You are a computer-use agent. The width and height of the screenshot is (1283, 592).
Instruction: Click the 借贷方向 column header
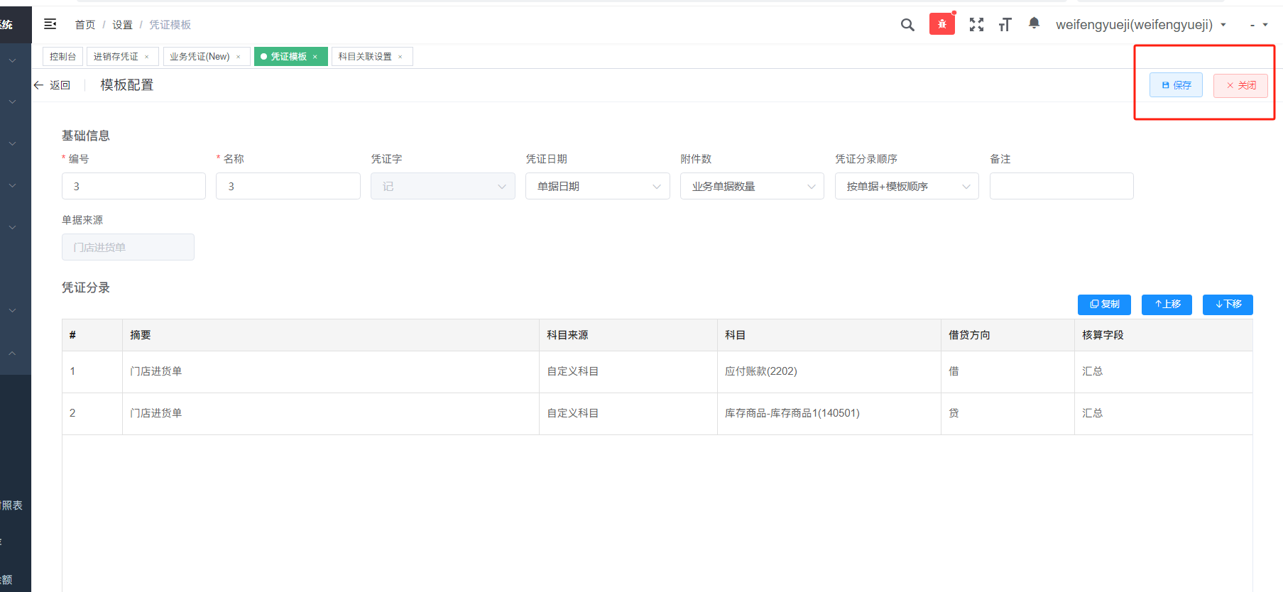(1008, 335)
